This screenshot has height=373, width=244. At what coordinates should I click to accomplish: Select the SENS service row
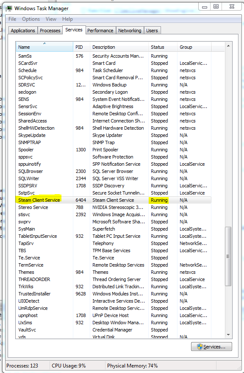click(x=114, y=99)
